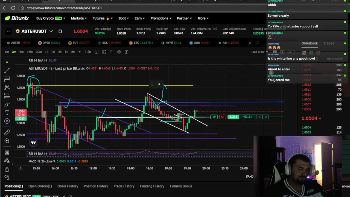Open the Open Orders(1) tab
Screen dimensions: 350x197
click(x=40, y=186)
